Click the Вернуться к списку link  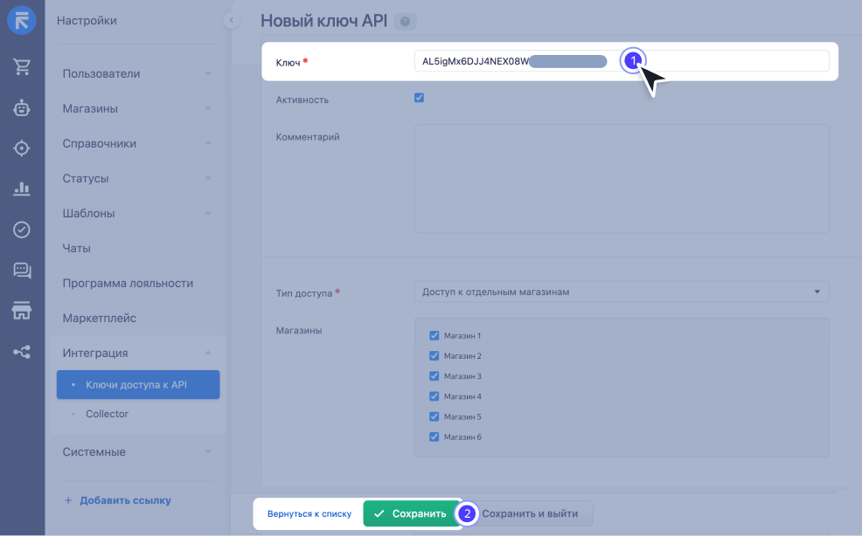309,514
